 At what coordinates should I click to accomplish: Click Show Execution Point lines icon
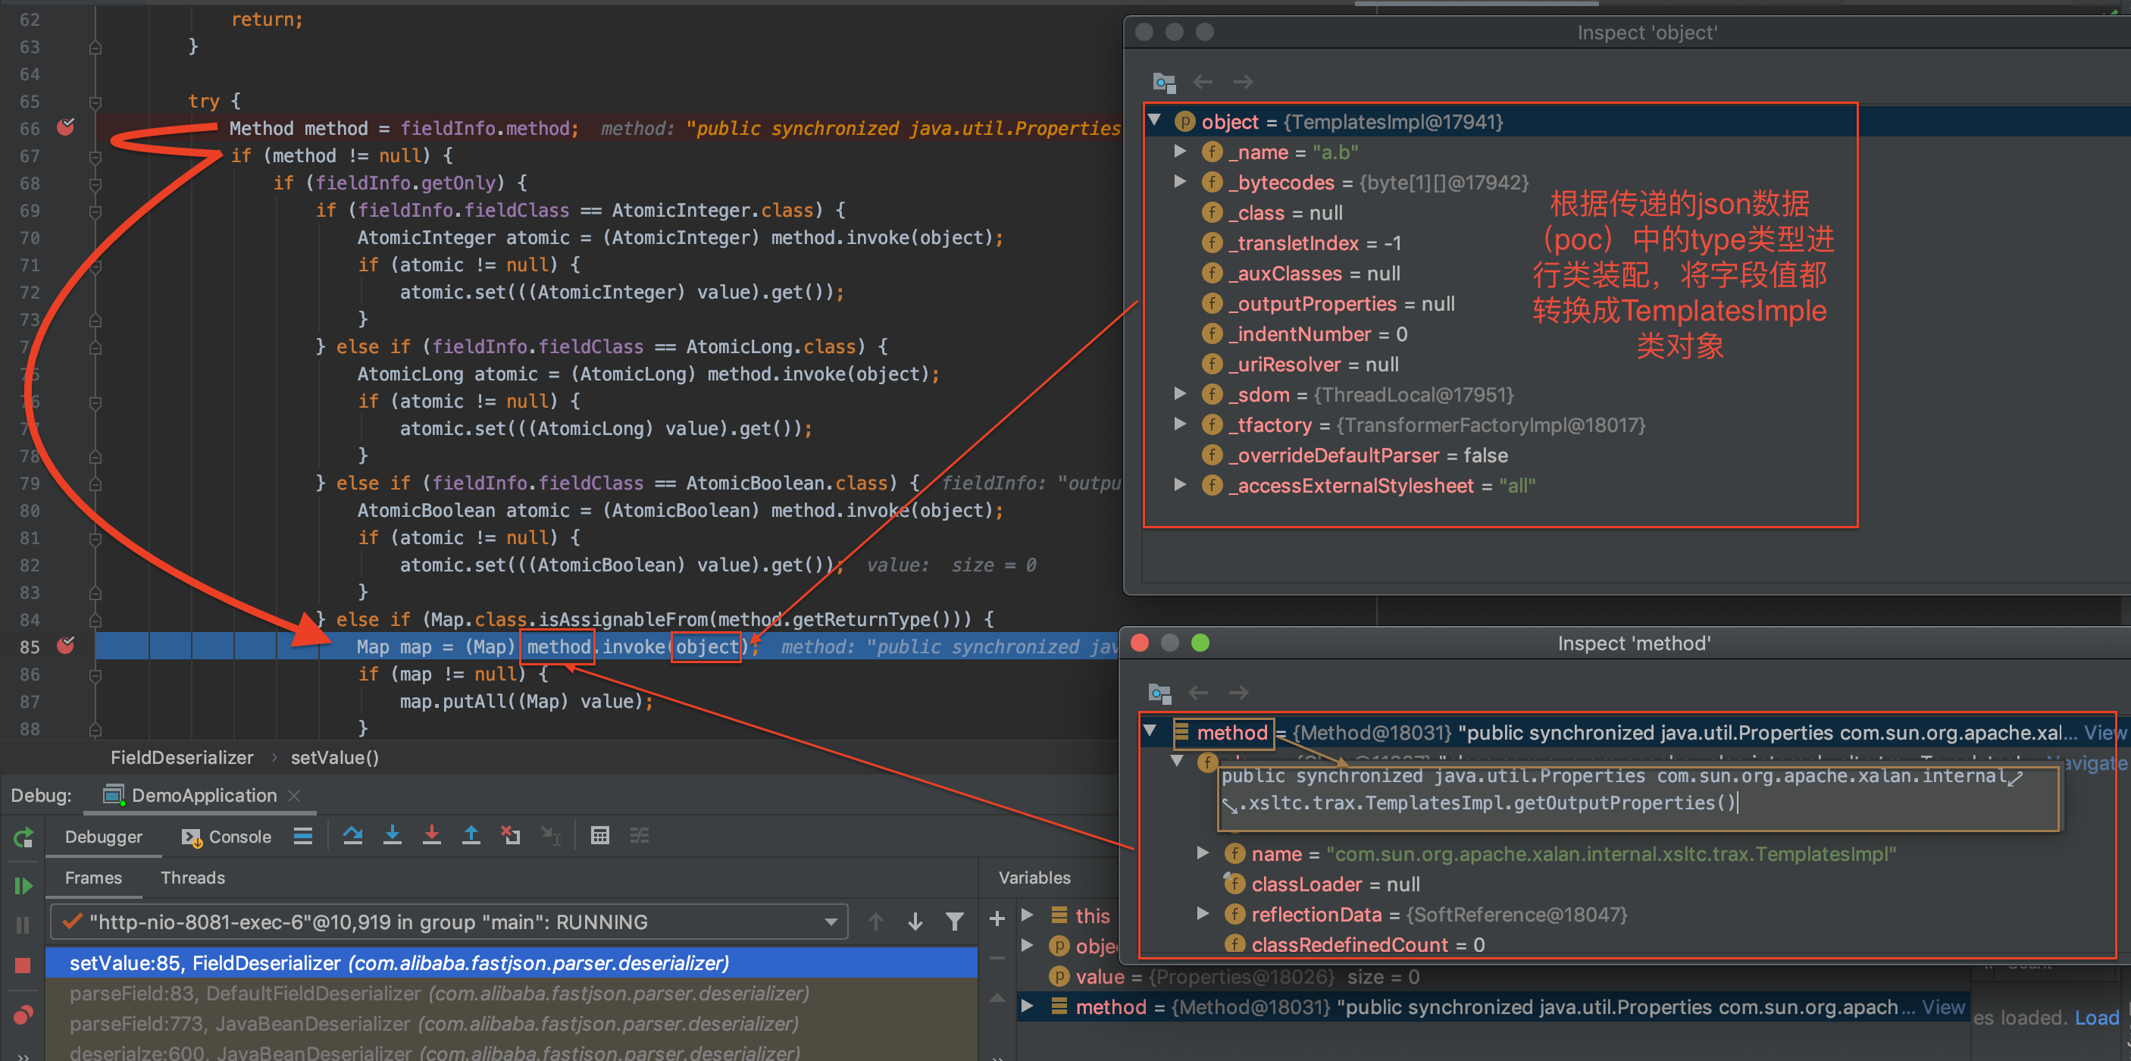(303, 836)
